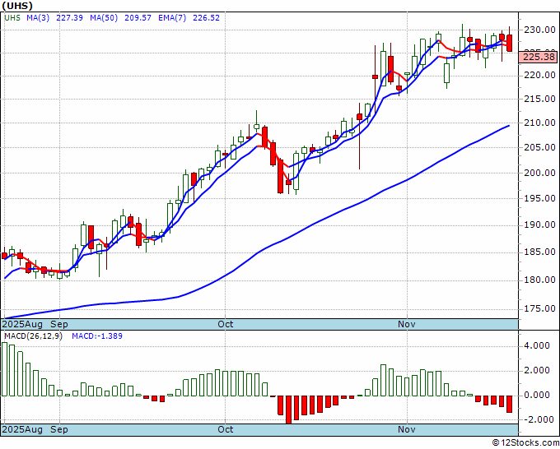This screenshot has height=449, width=560.
Task: Click the 190.00 price axis label
Action: [x=539, y=225]
